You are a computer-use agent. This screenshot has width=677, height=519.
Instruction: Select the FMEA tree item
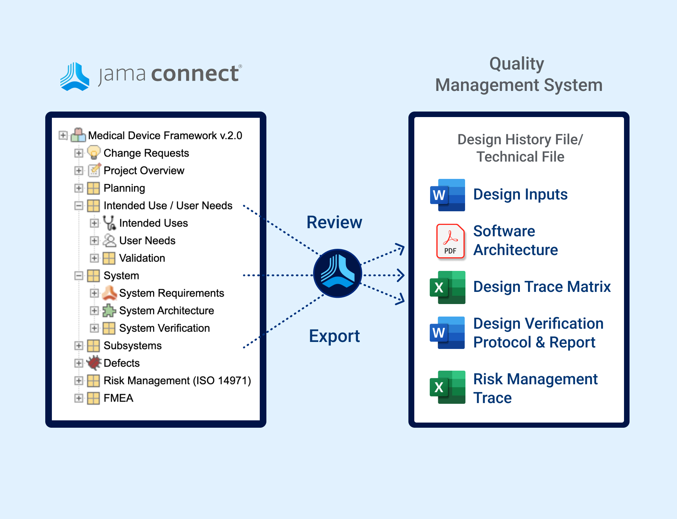(x=118, y=398)
